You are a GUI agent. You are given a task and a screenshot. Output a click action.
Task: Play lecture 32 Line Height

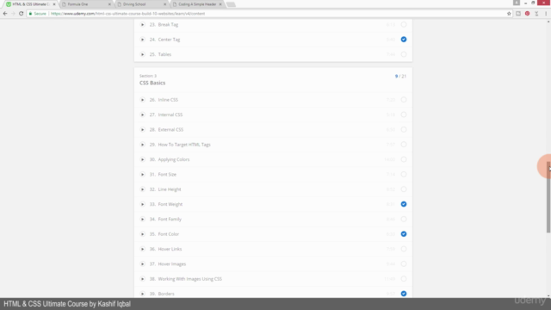(142, 189)
